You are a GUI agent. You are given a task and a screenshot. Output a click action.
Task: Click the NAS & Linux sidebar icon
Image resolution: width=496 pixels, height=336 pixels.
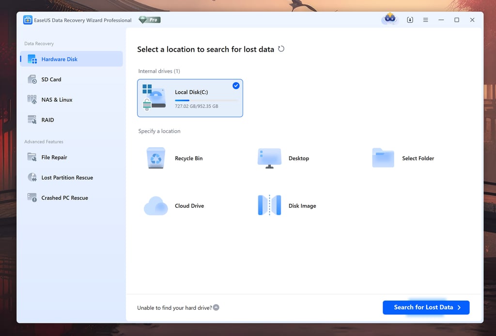pos(32,100)
